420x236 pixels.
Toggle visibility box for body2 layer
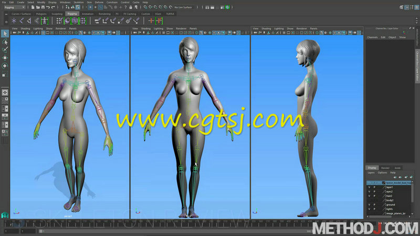pyautogui.click(x=369, y=200)
